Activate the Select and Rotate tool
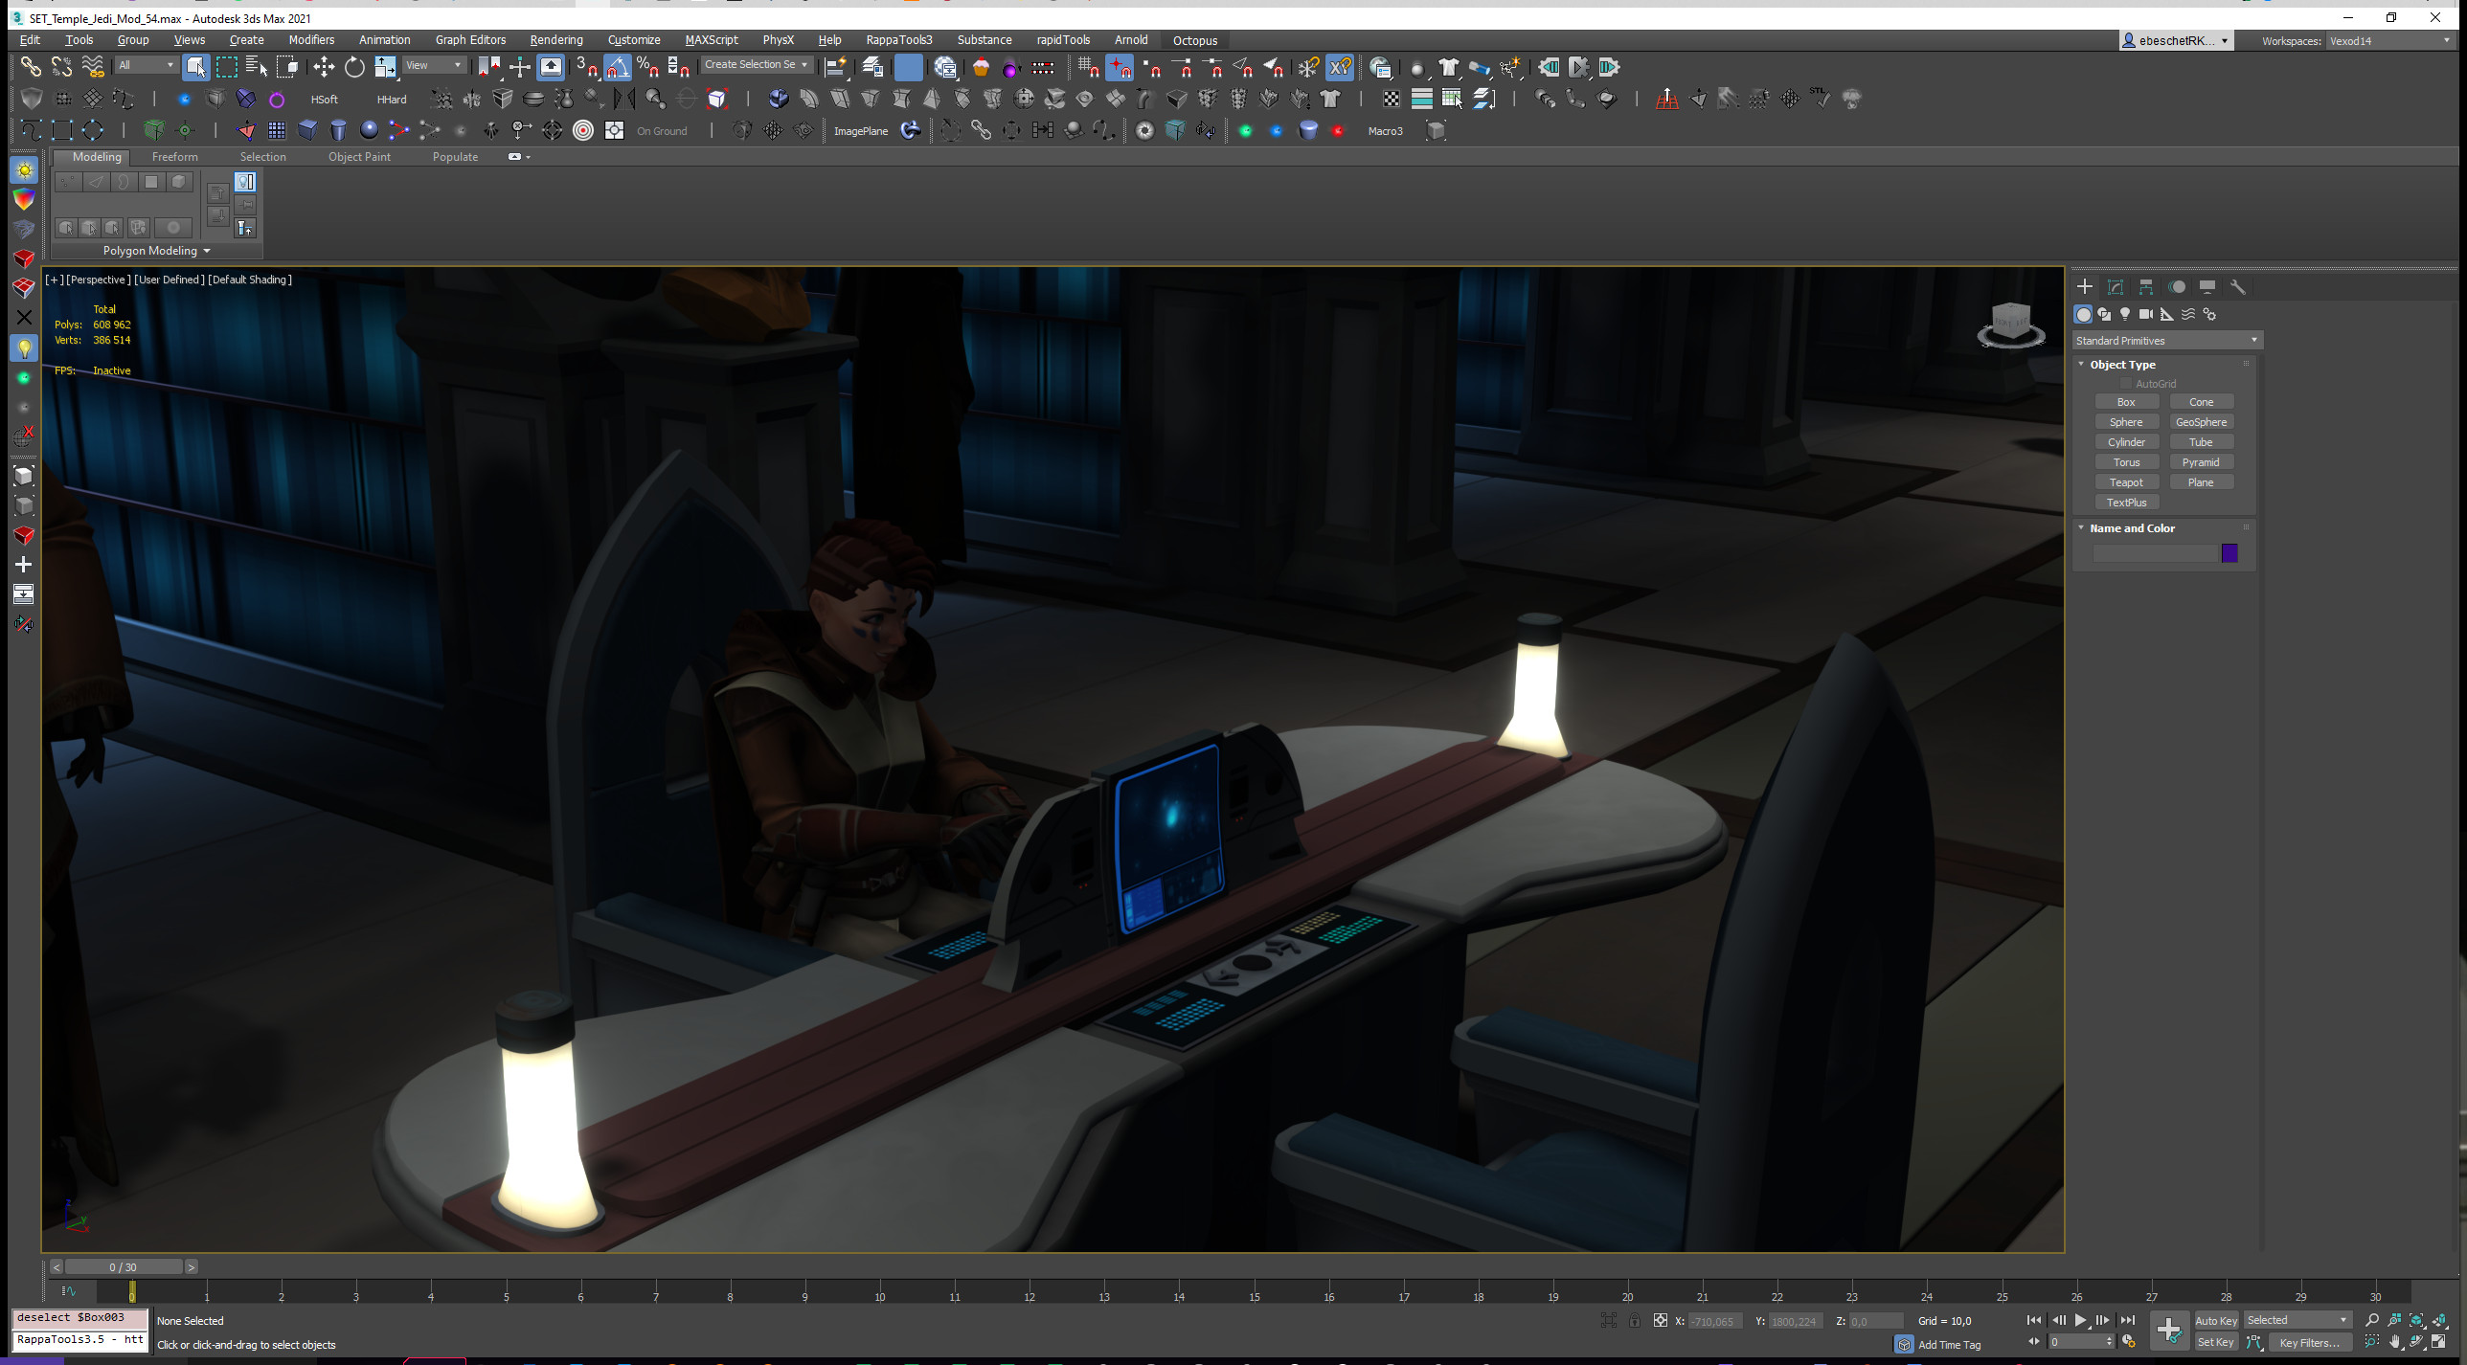 click(354, 67)
